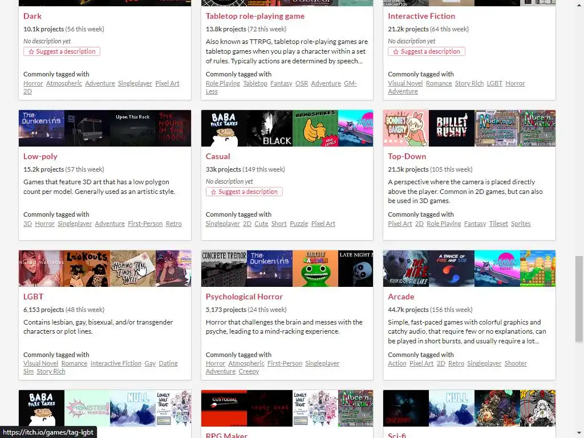Click Concrete Tremor thumbnail
Viewport: 584px width, 438px height.
coord(224,269)
